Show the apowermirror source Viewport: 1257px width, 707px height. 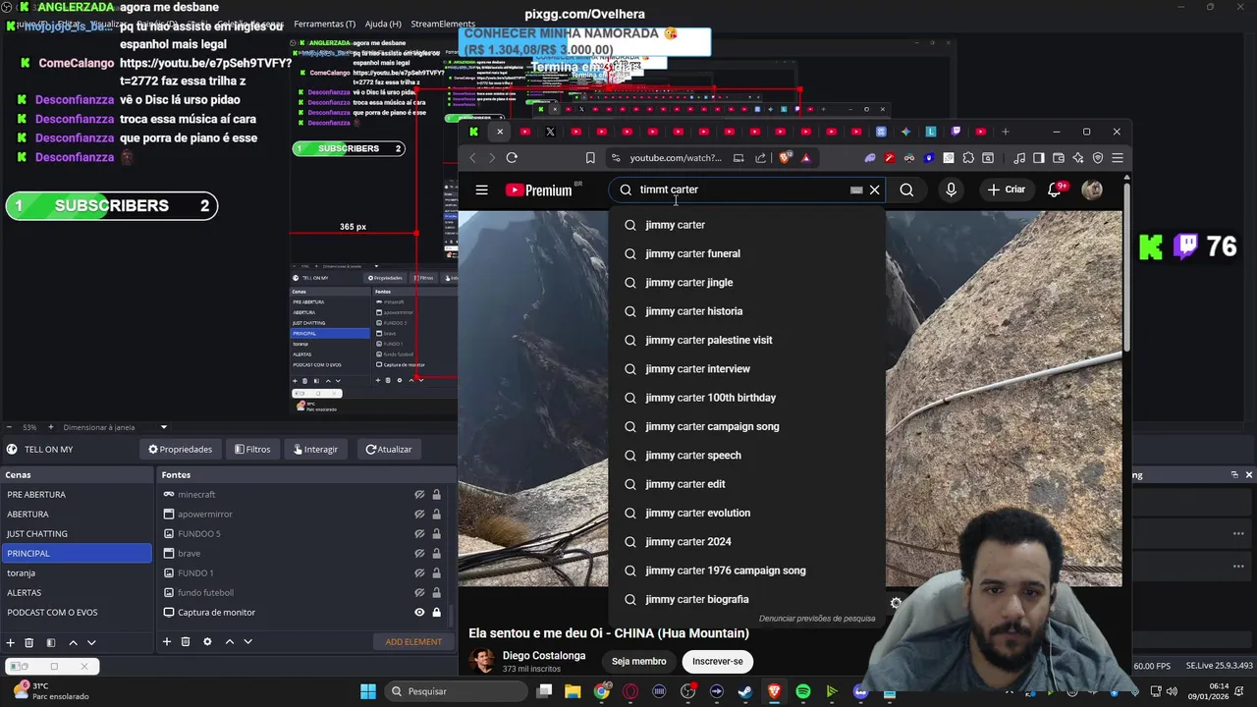pos(419,515)
